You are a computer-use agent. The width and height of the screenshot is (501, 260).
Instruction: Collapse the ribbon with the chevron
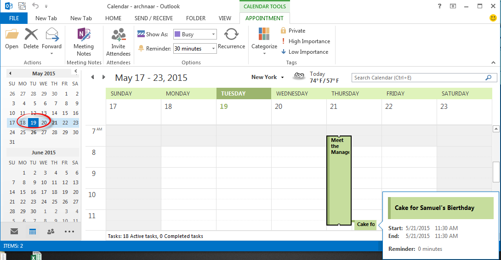[x=493, y=62]
